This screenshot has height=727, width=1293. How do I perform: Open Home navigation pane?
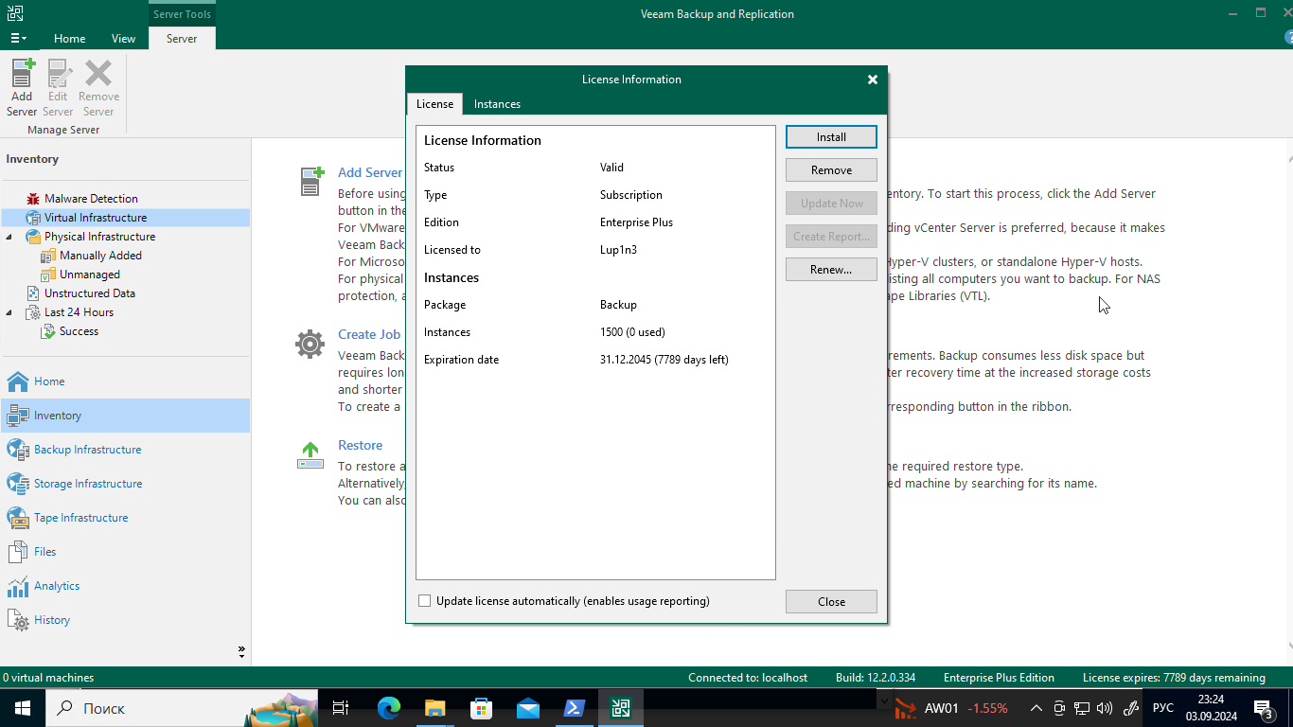125,381
